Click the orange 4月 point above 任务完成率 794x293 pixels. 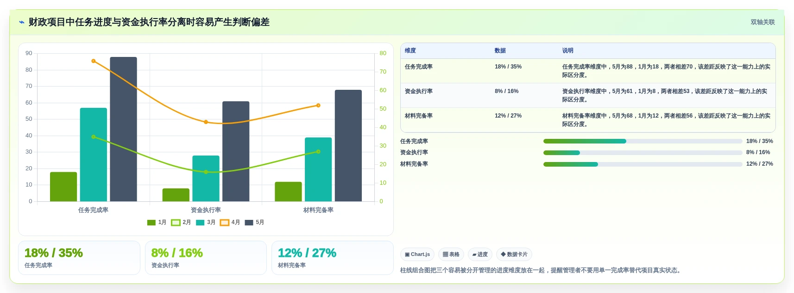point(94,61)
